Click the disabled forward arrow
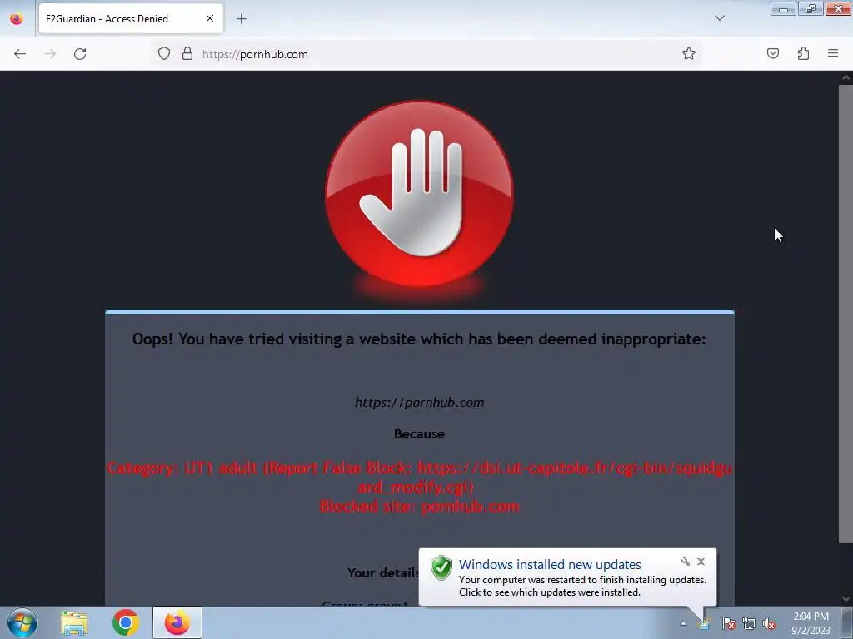This screenshot has height=639, width=853. 50,54
